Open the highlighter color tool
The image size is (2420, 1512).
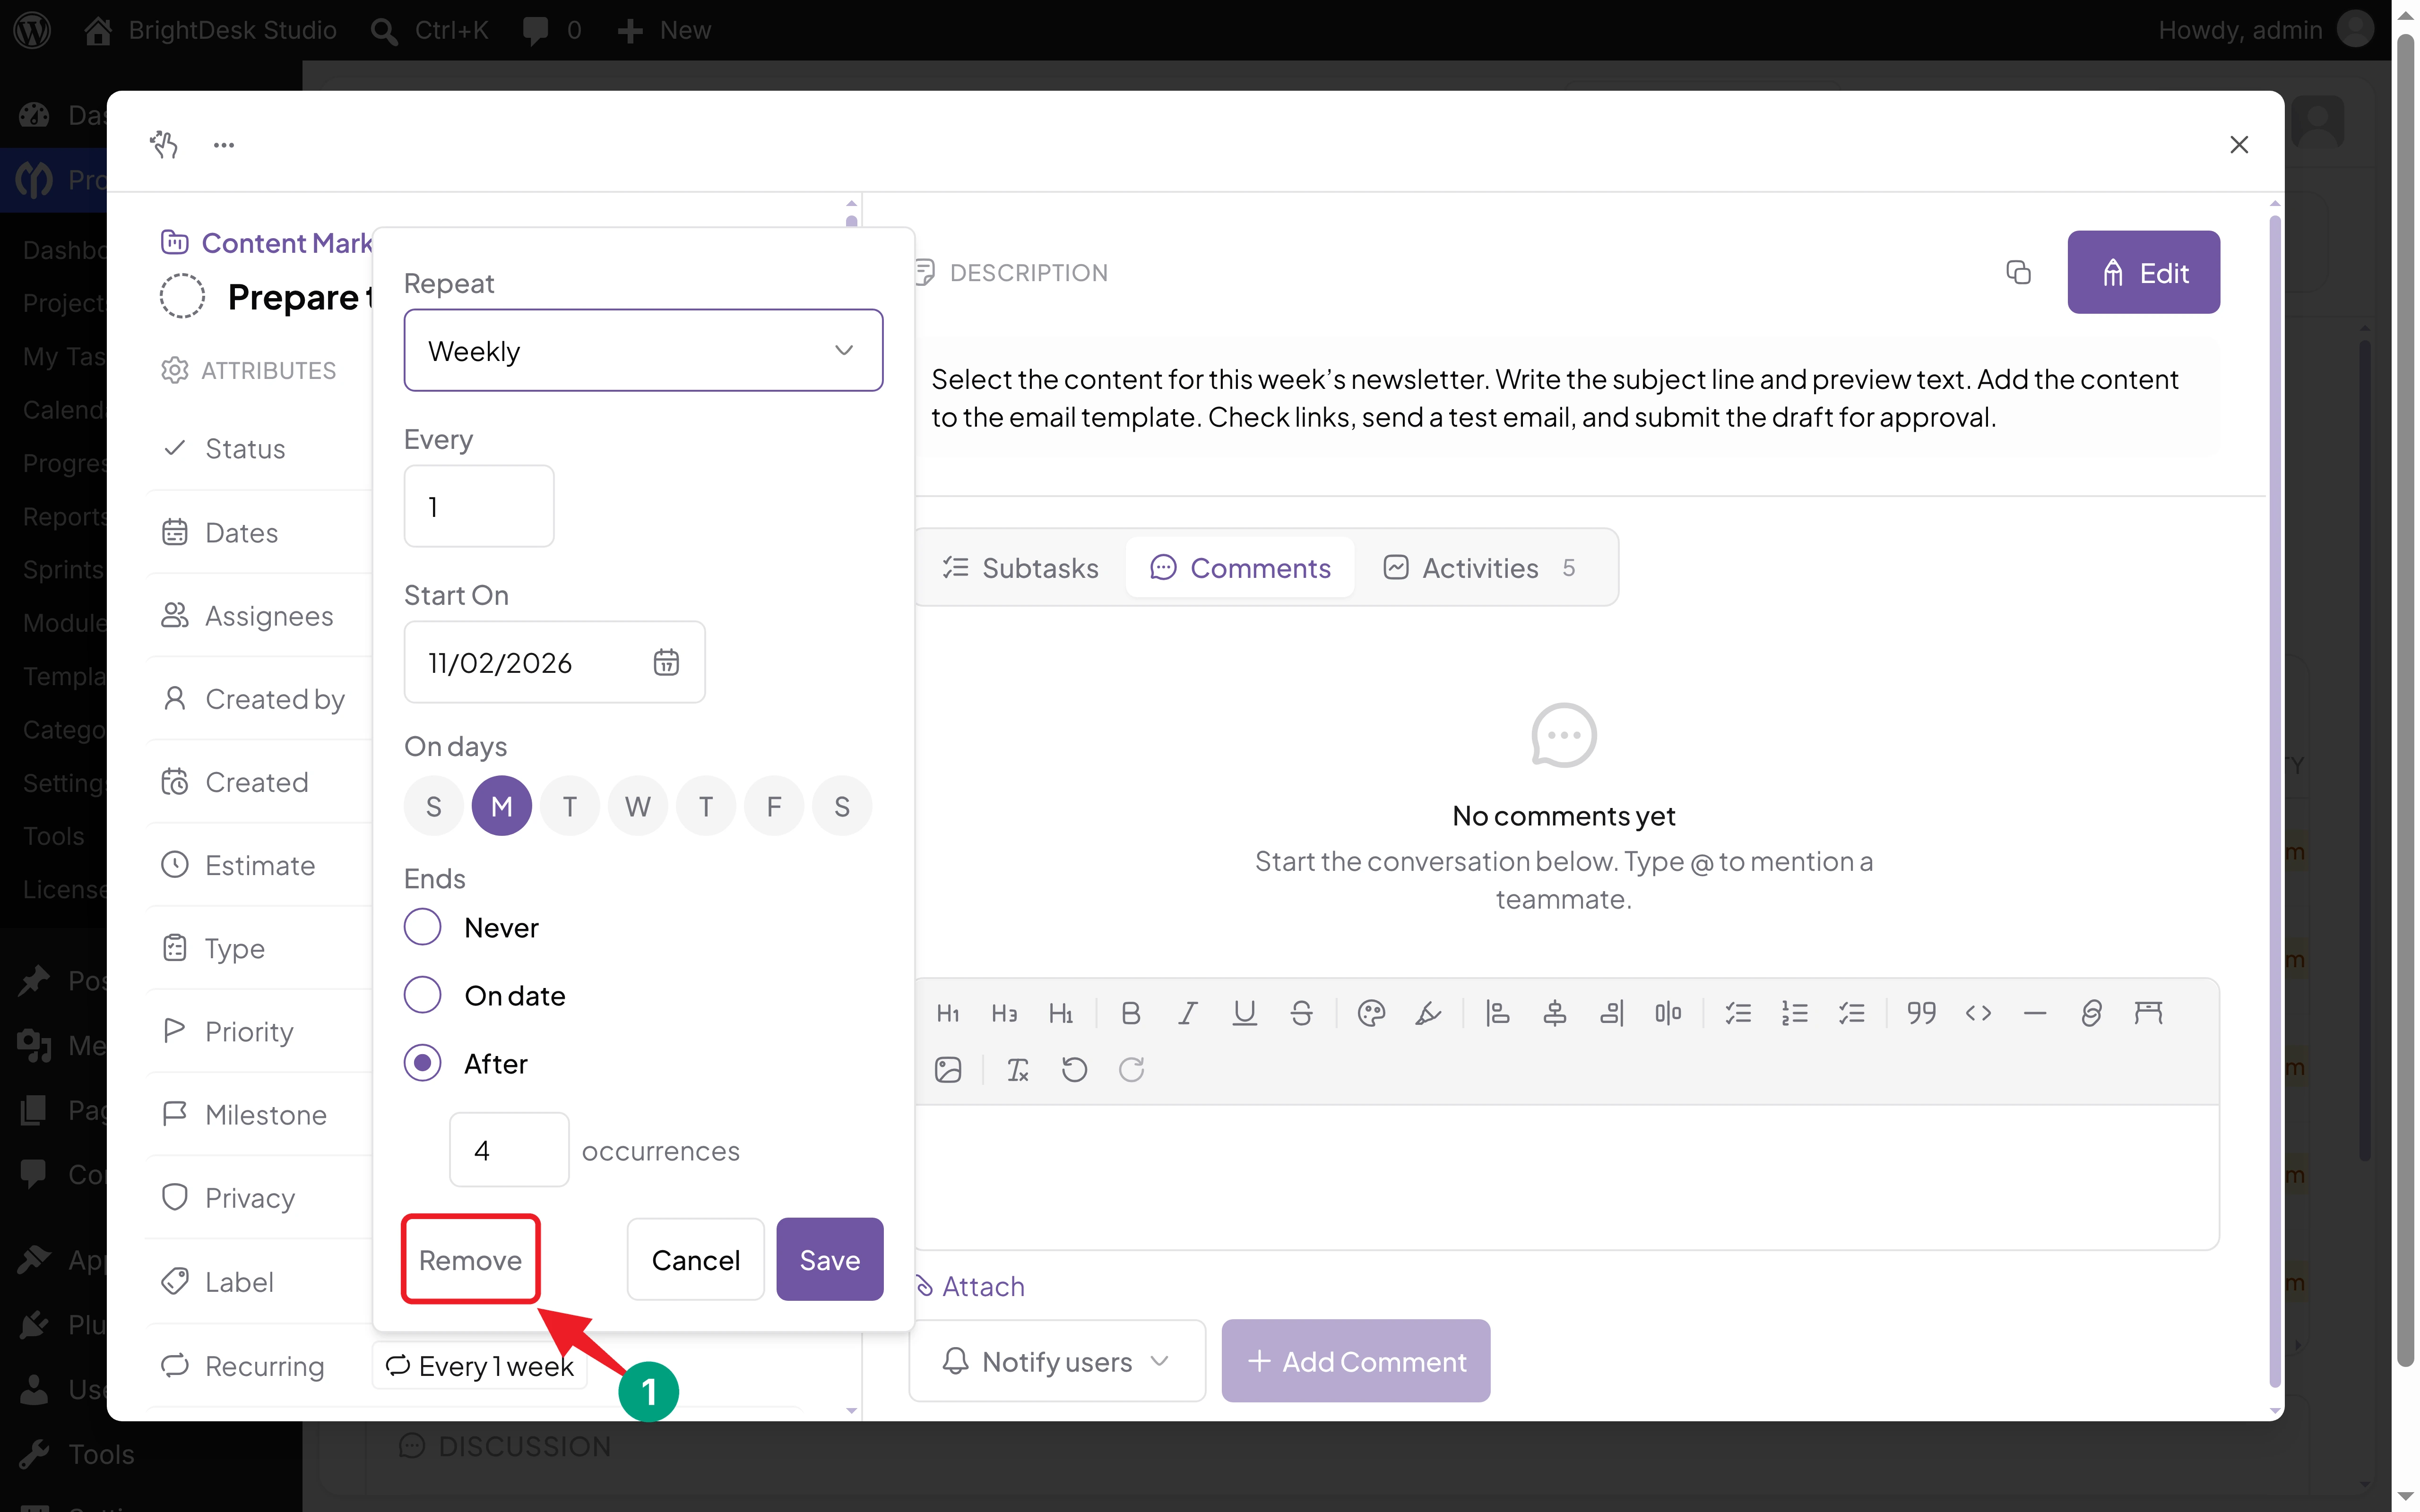click(1428, 1013)
